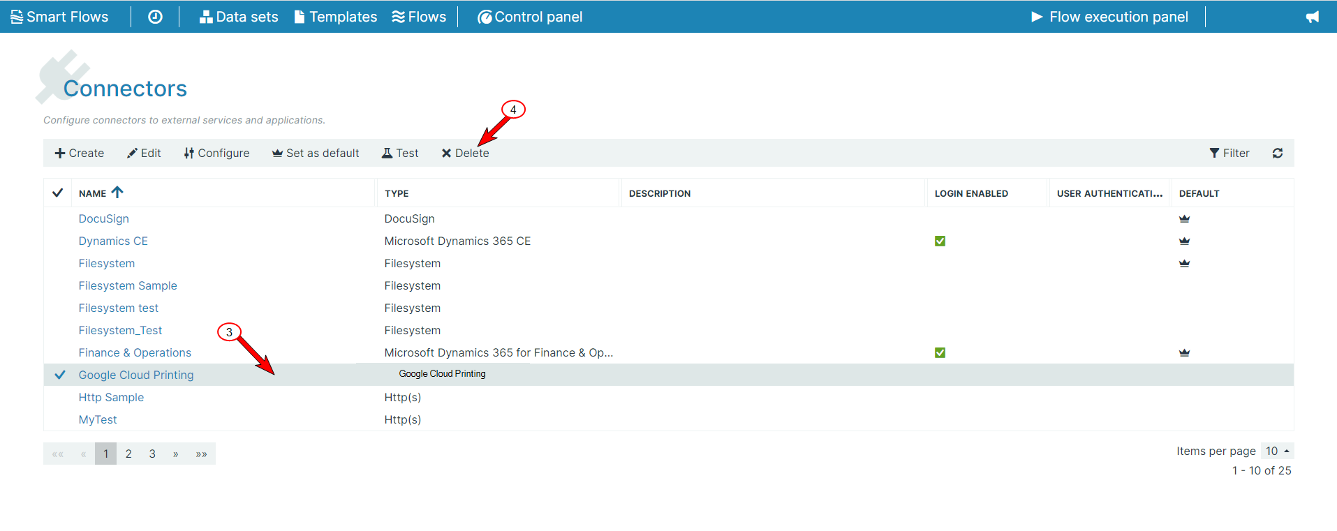This screenshot has width=1337, height=531.
Task: Open the DocuSign connector link
Action: pyautogui.click(x=104, y=218)
